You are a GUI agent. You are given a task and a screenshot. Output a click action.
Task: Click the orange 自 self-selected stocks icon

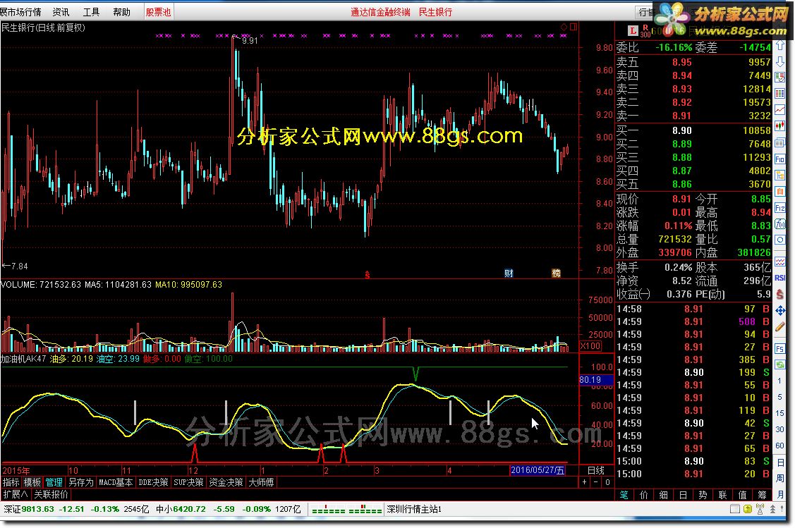(x=779, y=192)
